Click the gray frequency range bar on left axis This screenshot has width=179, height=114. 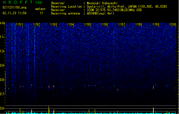point(5,83)
